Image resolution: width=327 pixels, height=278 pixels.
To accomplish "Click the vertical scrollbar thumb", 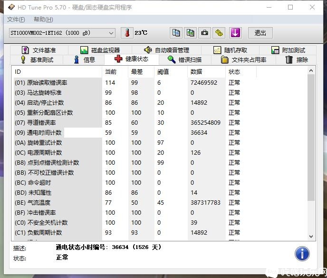I will coord(311,138).
